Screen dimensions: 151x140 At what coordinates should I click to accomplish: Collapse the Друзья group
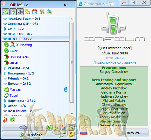coord(5,84)
